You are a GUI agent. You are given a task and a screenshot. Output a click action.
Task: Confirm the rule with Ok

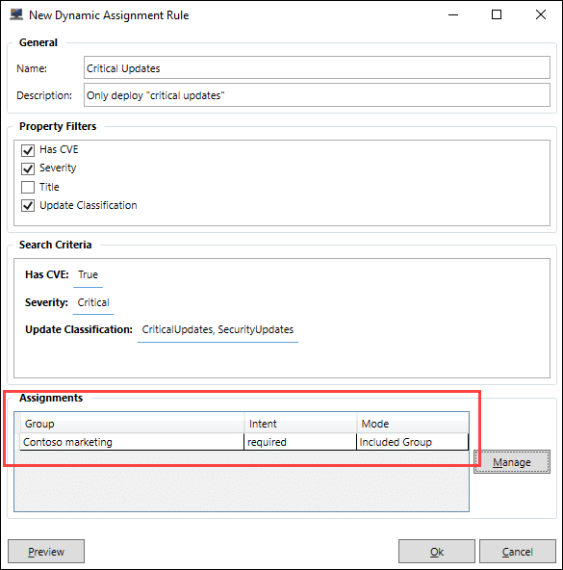[x=437, y=552]
